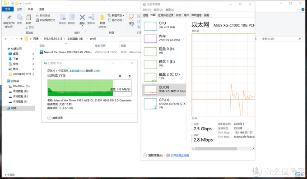Switch to Processes (进程) tab in Task Manager
Screen dimensions: 307x179
click(145, 15)
